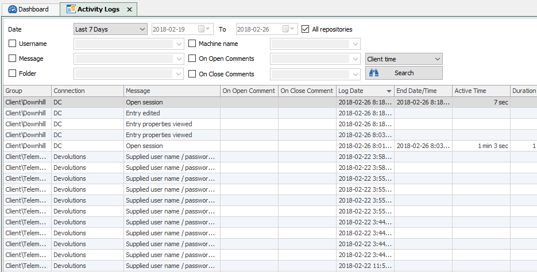Enable the Username filter checkbox

pos(12,44)
